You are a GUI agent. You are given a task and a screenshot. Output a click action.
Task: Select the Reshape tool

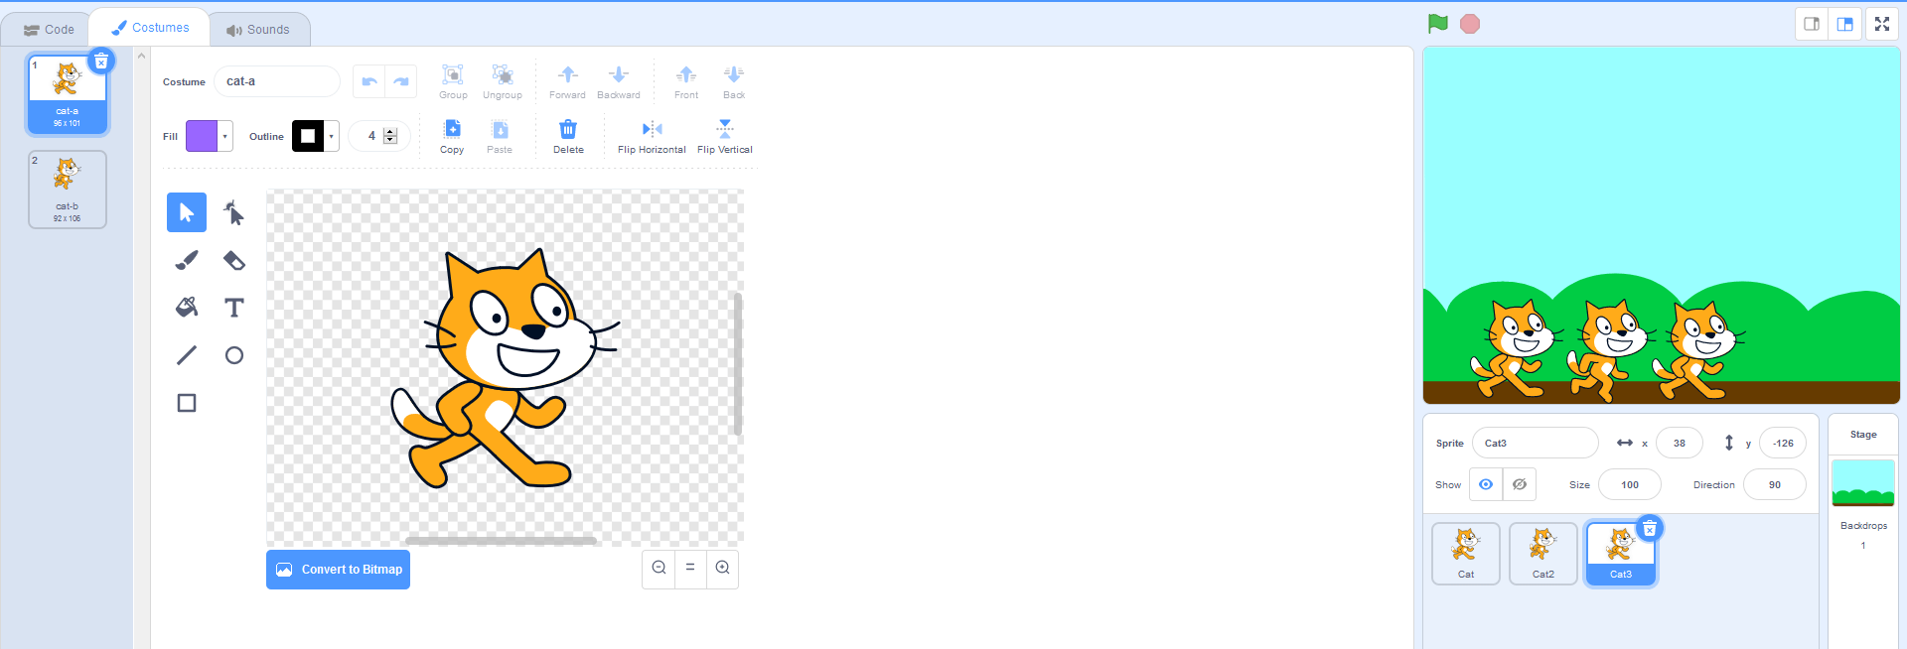tap(234, 212)
